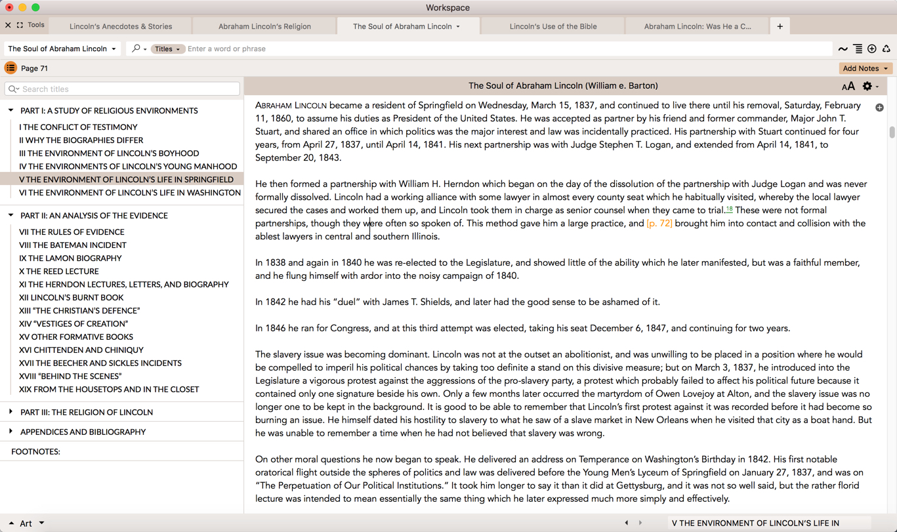
Task: Expand the bottom panel with the up arrow beside Art
Action: click(11, 523)
